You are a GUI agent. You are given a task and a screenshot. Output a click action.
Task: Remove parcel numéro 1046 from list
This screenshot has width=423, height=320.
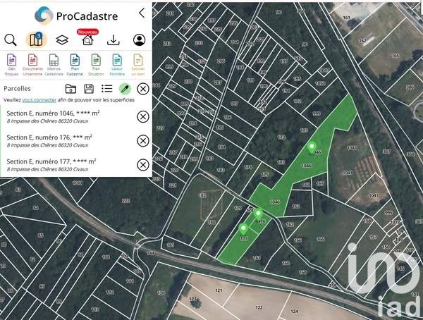coord(142,117)
